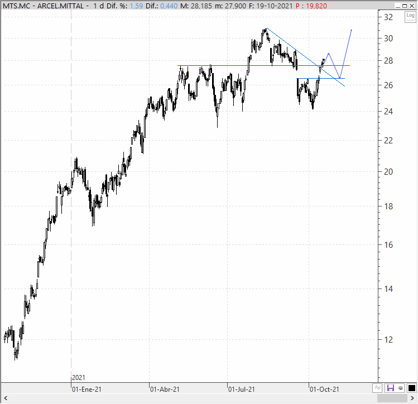Click the horizontal scrollbar left arrow
The height and width of the screenshot is (404, 418).
(x=6, y=398)
